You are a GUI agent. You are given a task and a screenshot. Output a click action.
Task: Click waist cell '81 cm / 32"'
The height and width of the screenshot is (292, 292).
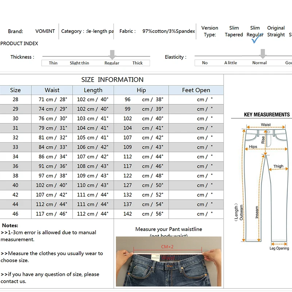[x=53, y=138]
